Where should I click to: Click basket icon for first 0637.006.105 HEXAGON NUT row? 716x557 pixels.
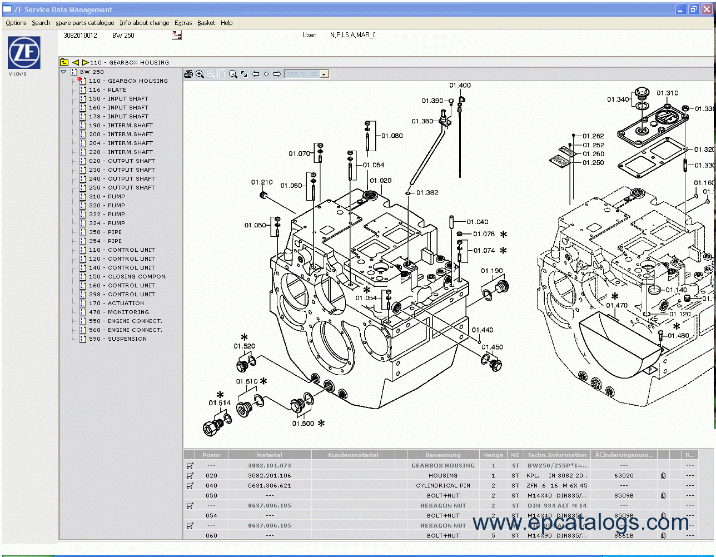tap(190, 505)
